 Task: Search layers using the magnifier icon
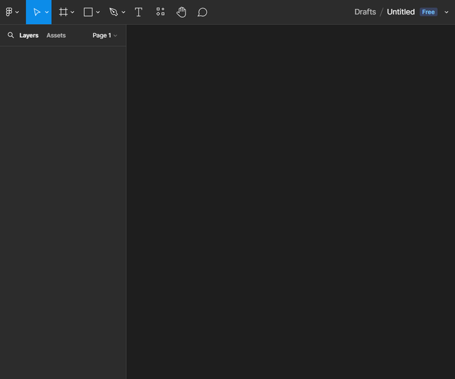click(x=11, y=35)
